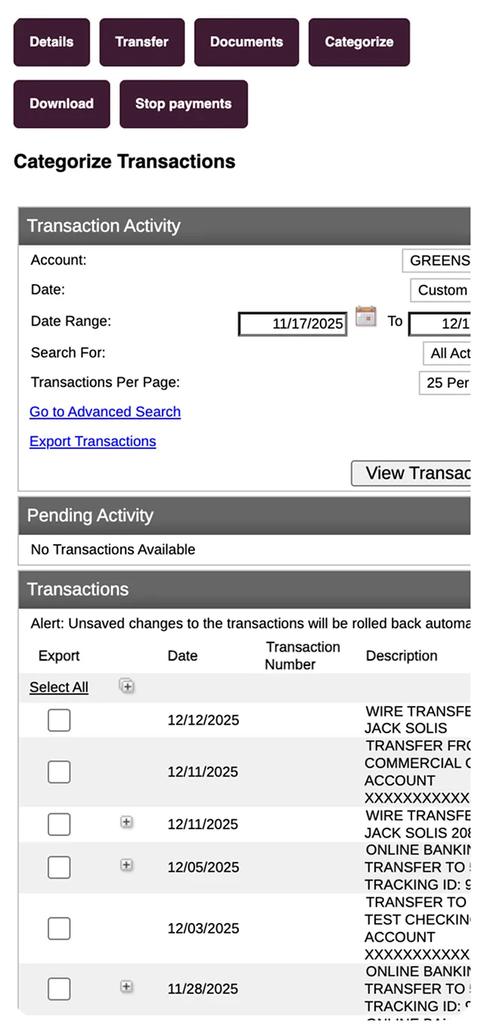Image resolution: width=484 pixels, height=1028 pixels.
Task: Expand the 11/28/2025 transaction row details
Action: [x=127, y=987]
